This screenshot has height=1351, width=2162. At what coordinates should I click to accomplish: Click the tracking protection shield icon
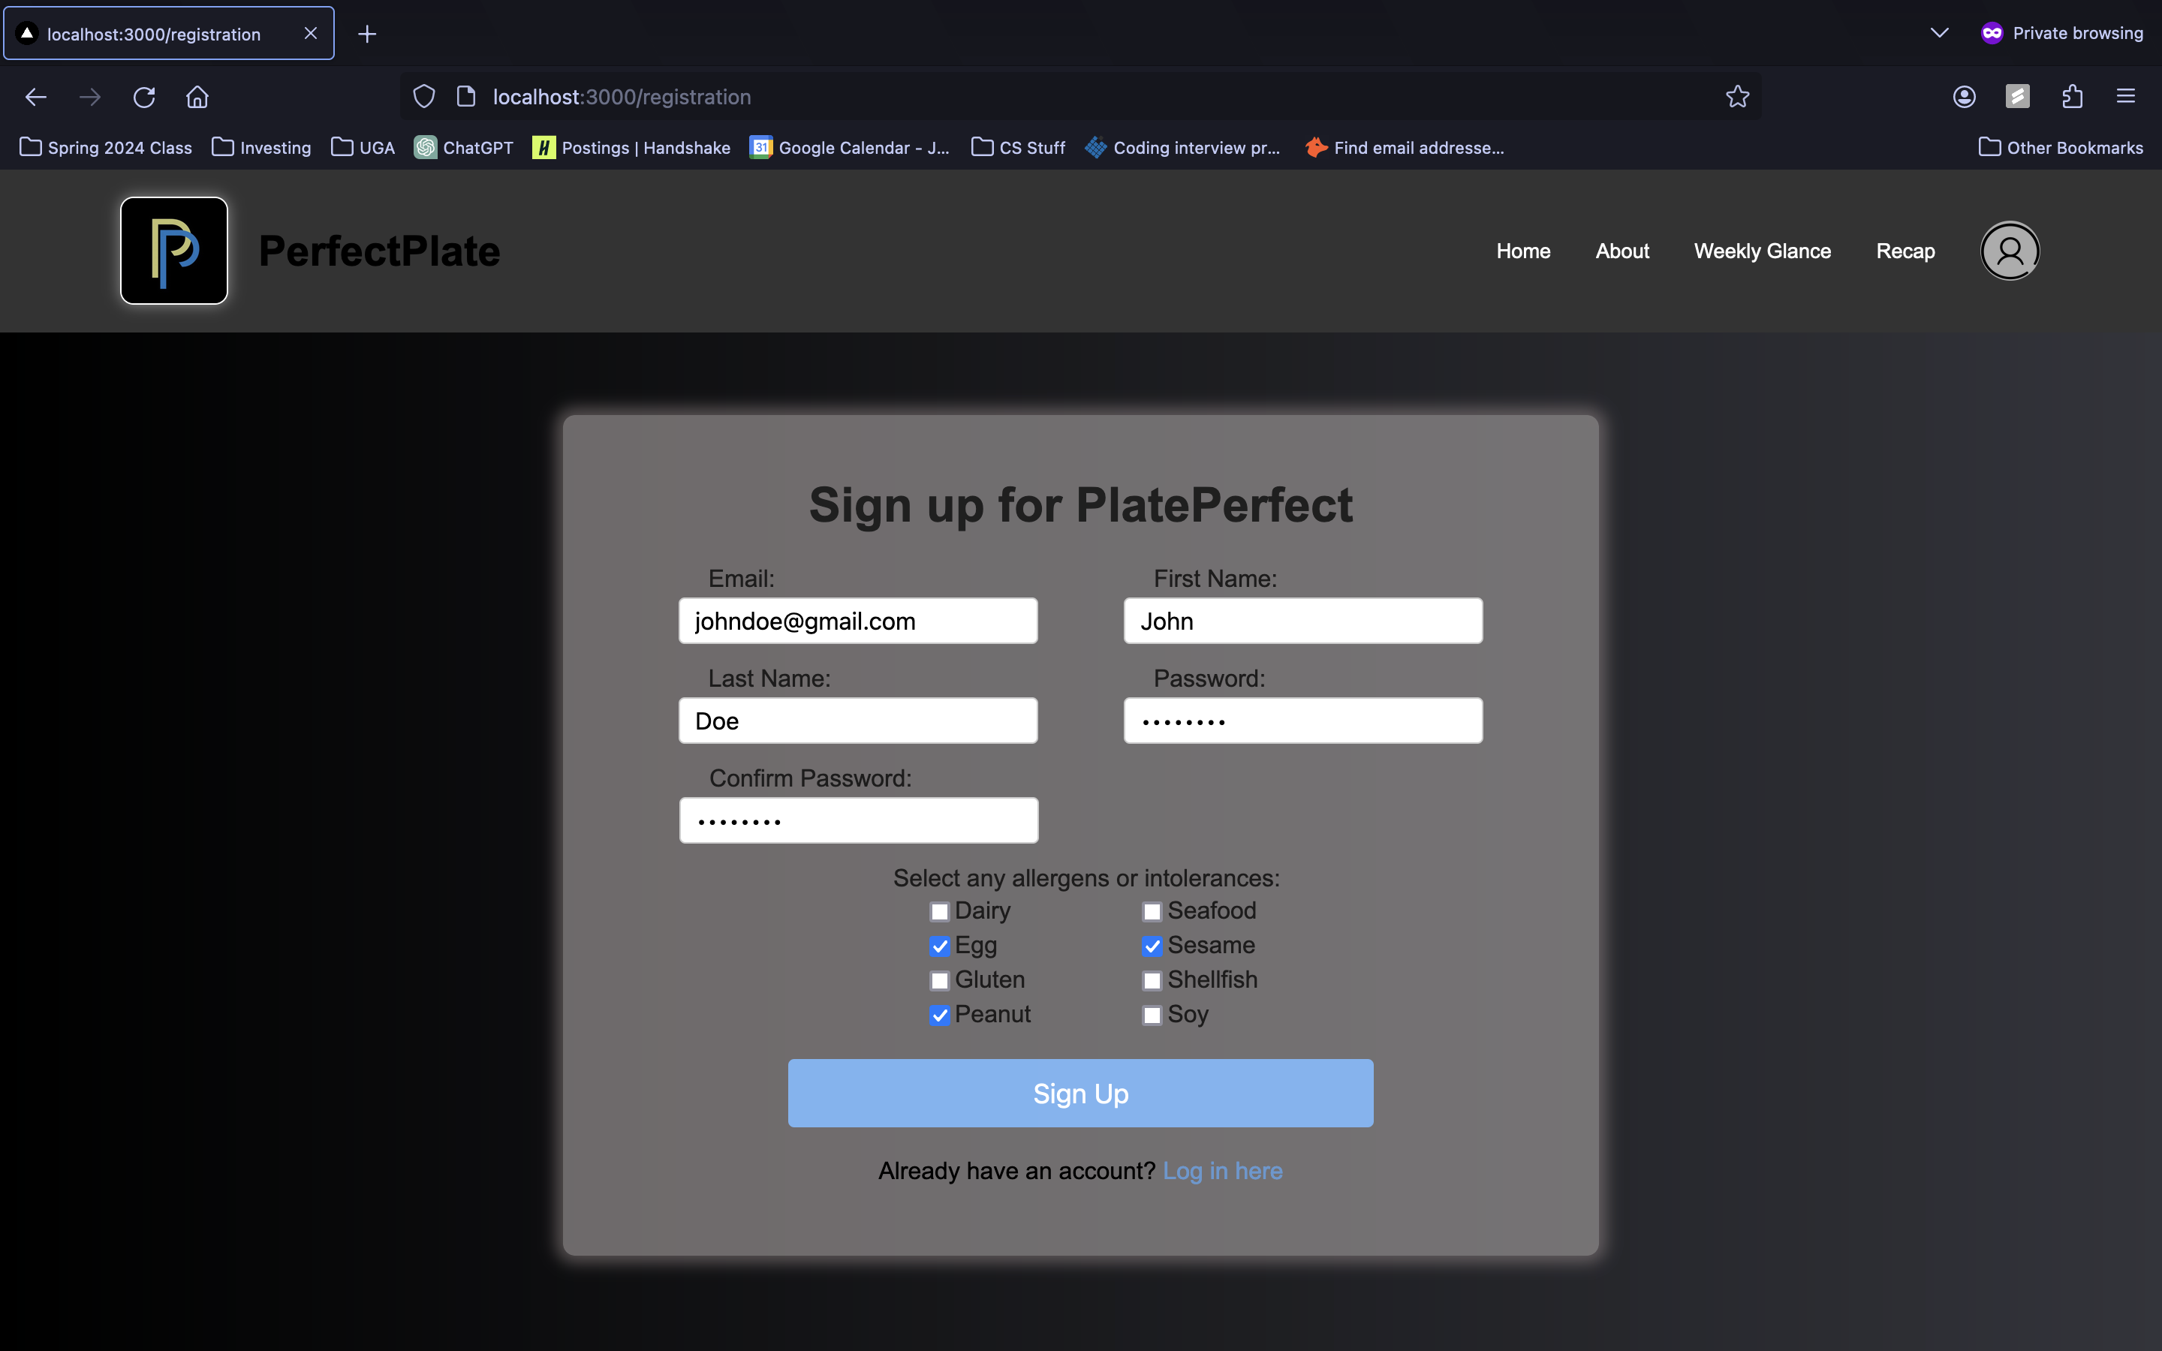424,97
